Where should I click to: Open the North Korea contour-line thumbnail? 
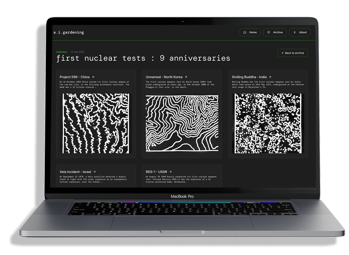click(182, 123)
